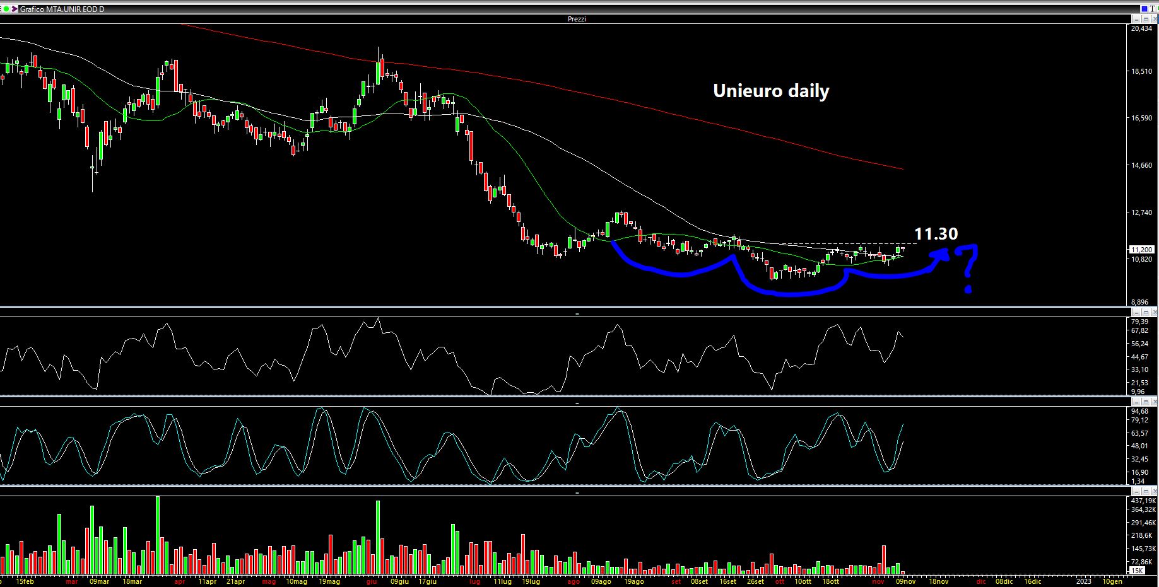
Task: Minimize the Prezzi price pane
Action: point(1136,19)
